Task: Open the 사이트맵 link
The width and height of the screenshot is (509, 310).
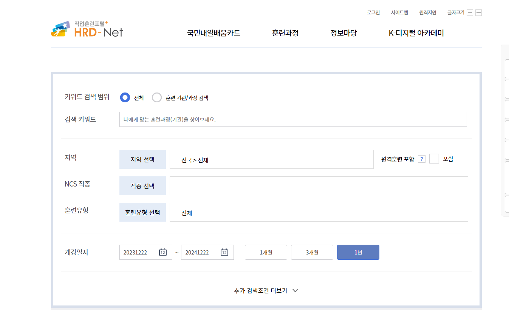Action: tap(399, 12)
